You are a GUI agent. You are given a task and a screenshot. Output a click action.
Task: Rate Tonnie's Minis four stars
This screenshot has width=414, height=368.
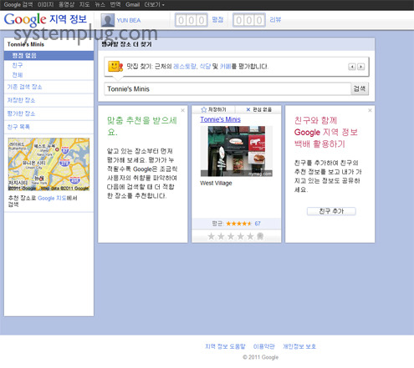tap(241, 236)
